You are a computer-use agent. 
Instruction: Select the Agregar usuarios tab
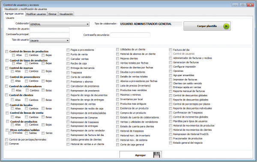point(14,14)
